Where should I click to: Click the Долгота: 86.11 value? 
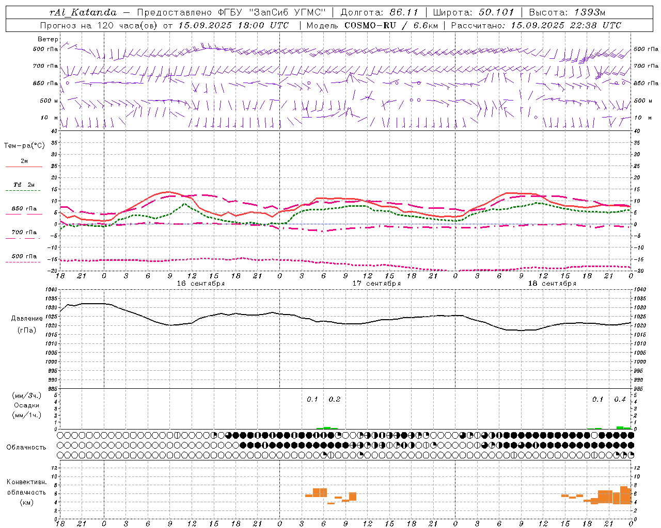379,12
